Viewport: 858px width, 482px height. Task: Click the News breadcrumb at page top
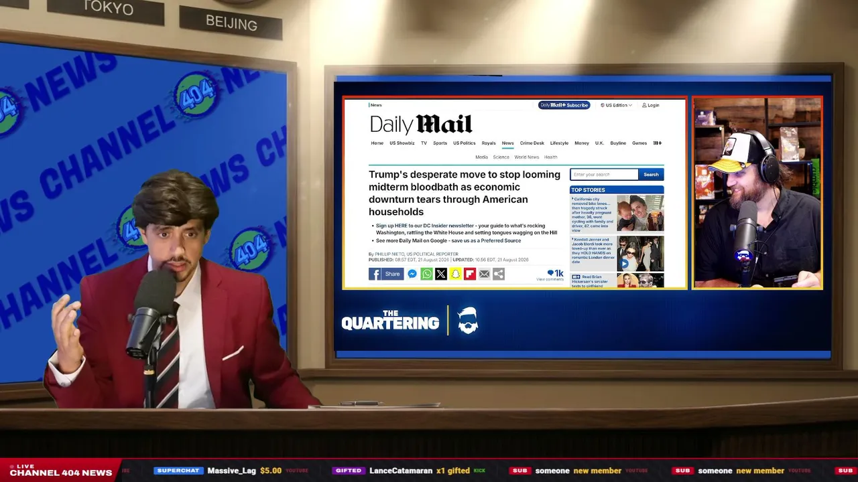pyautogui.click(x=376, y=105)
